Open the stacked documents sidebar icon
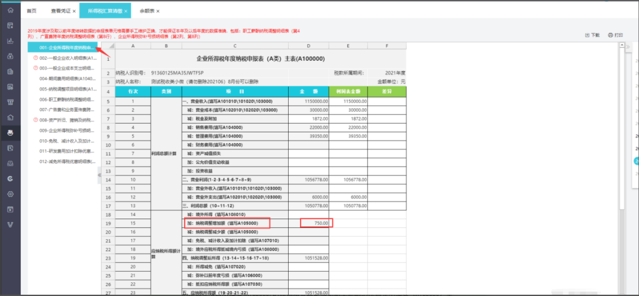The height and width of the screenshot is (296, 639). pos(10,71)
